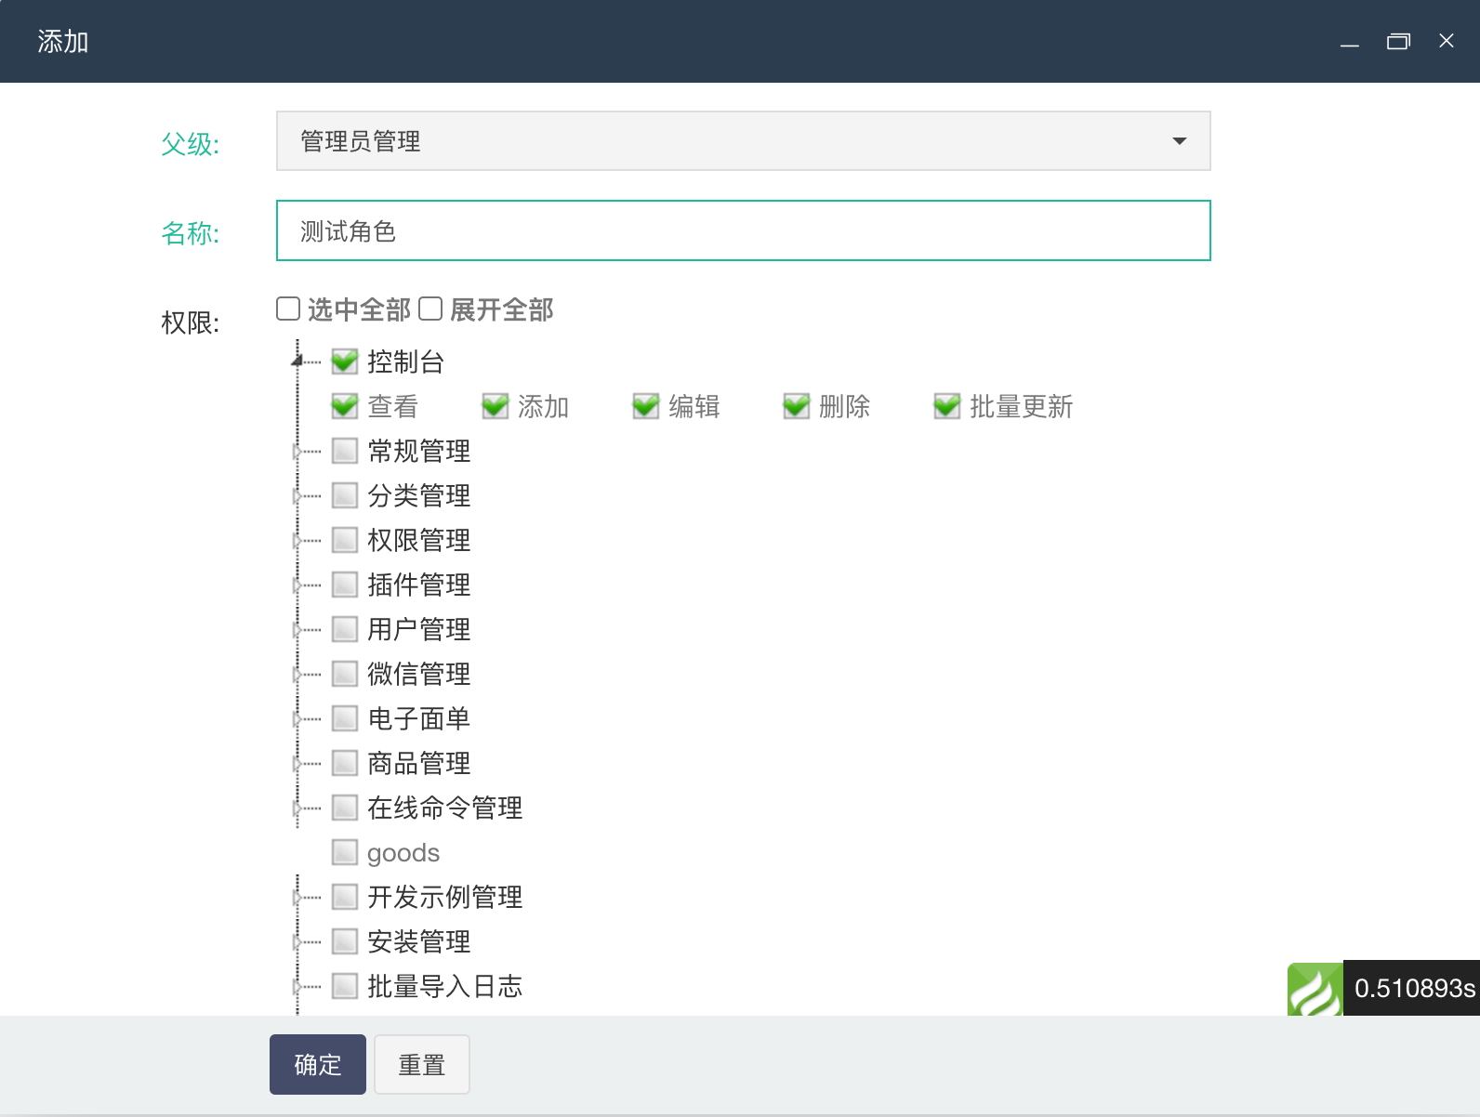Uncheck the 编辑 permission
The width and height of the screenshot is (1480, 1117).
pyautogui.click(x=646, y=406)
